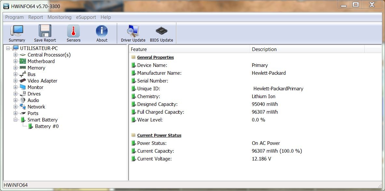The width and height of the screenshot is (385, 191).
Task: Click the Audio speaker icon
Action: [22, 100]
